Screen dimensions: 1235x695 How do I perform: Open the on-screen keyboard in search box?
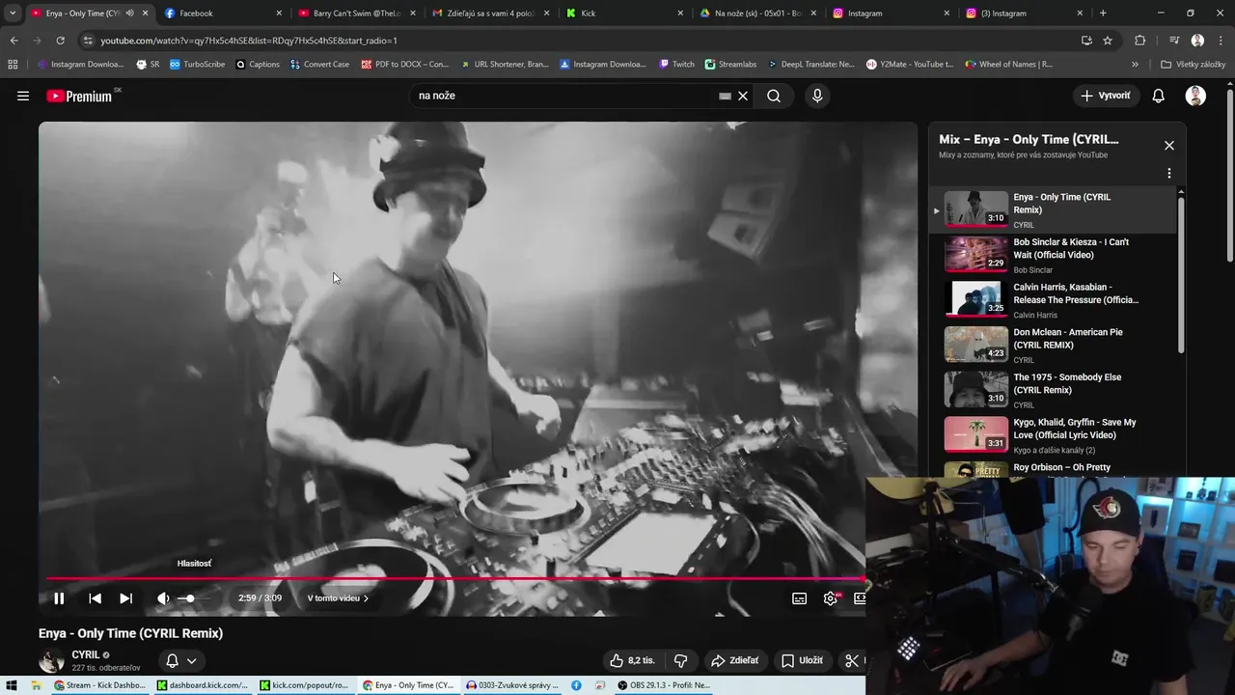[725, 96]
